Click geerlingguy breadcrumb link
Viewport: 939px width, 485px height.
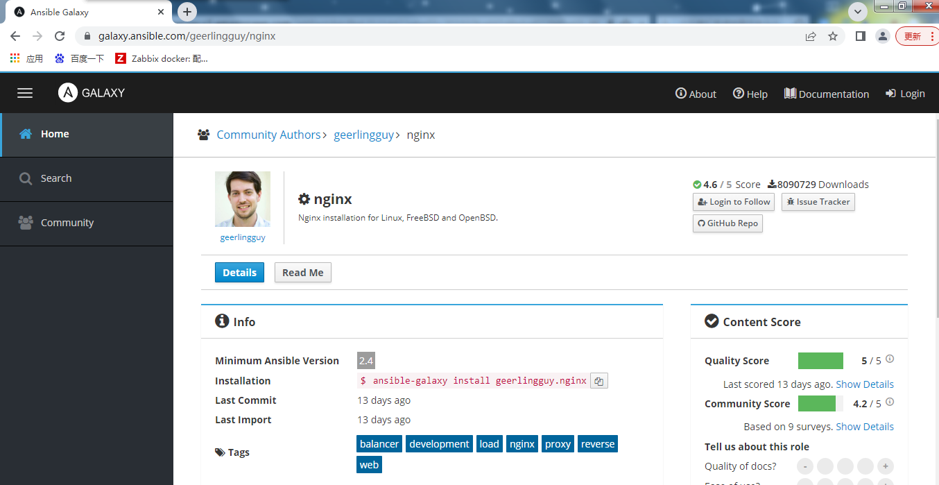363,135
